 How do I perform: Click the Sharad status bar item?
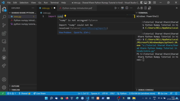coord(24,93)
